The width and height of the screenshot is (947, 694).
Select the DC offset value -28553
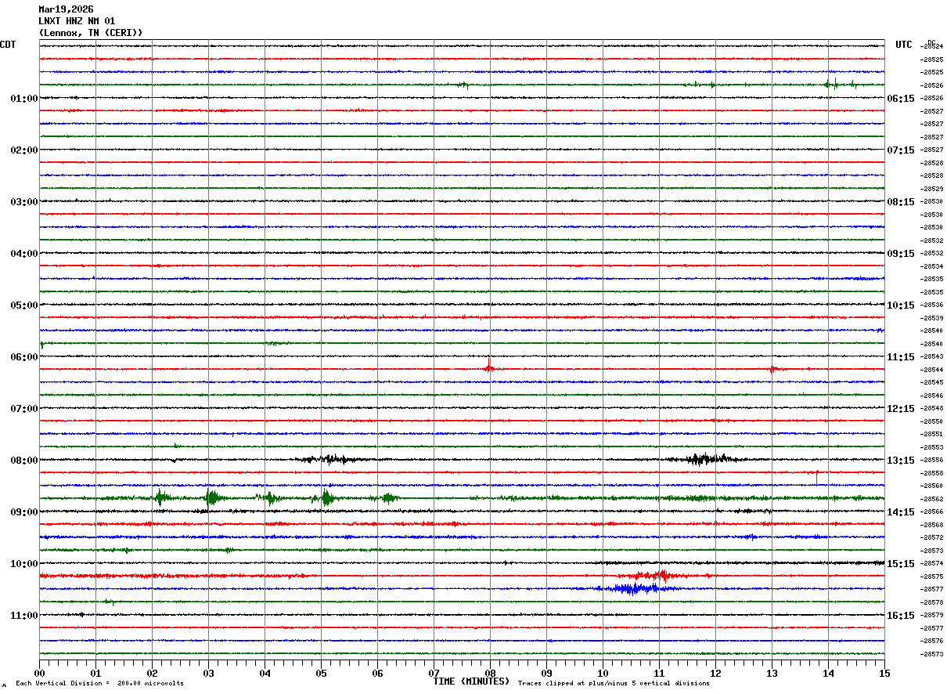point(931,447)
